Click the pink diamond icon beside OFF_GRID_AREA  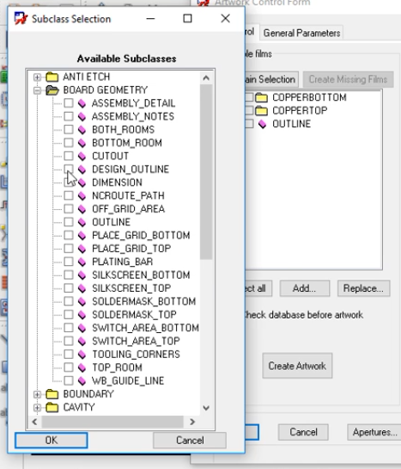coord(82,209)
